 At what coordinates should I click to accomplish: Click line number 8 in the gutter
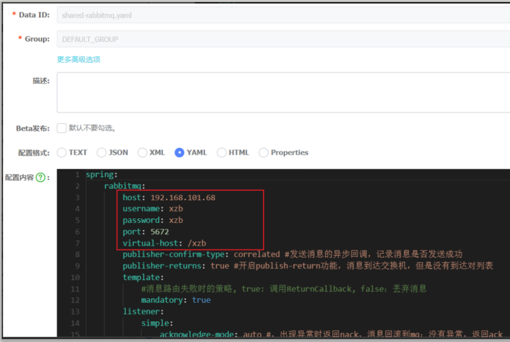pyautogui.click(x=78, y=255)
